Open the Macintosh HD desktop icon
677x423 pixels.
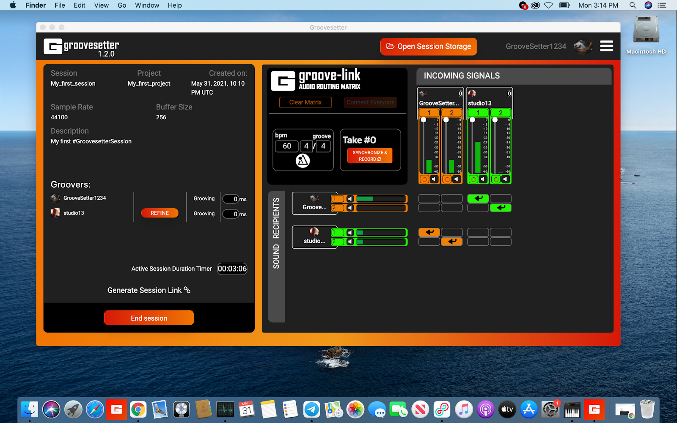tap(646, 36)
